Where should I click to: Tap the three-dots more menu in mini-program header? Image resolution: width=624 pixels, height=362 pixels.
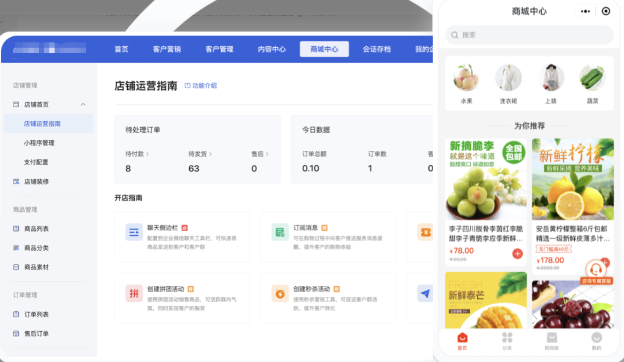tap(585, 11)
